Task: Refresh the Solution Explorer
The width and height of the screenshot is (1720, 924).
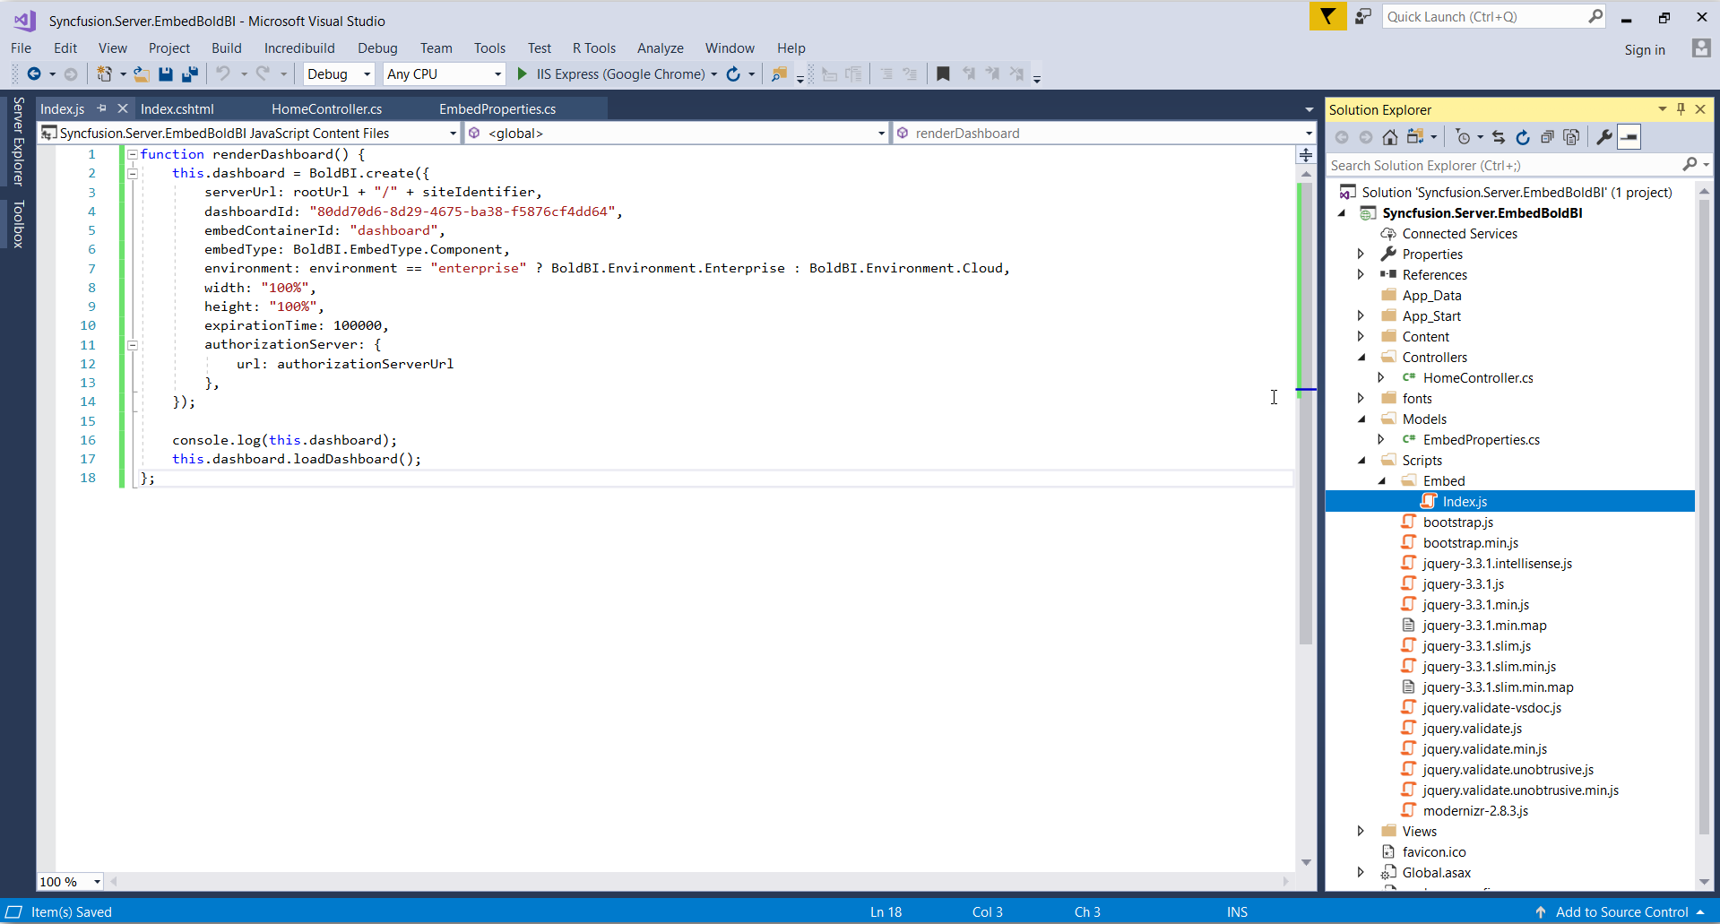Action: (x=1523, y=136)
